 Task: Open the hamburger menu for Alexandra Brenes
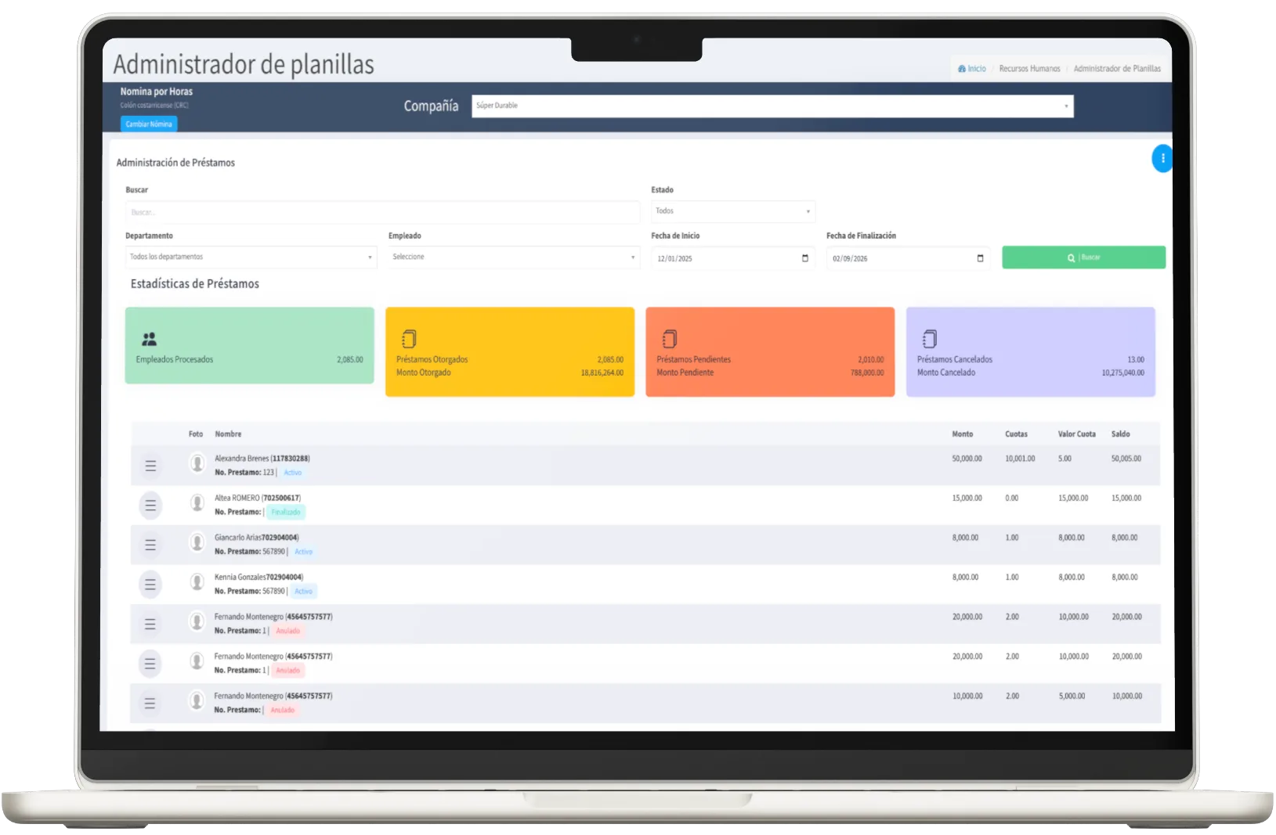pos(150,466)
